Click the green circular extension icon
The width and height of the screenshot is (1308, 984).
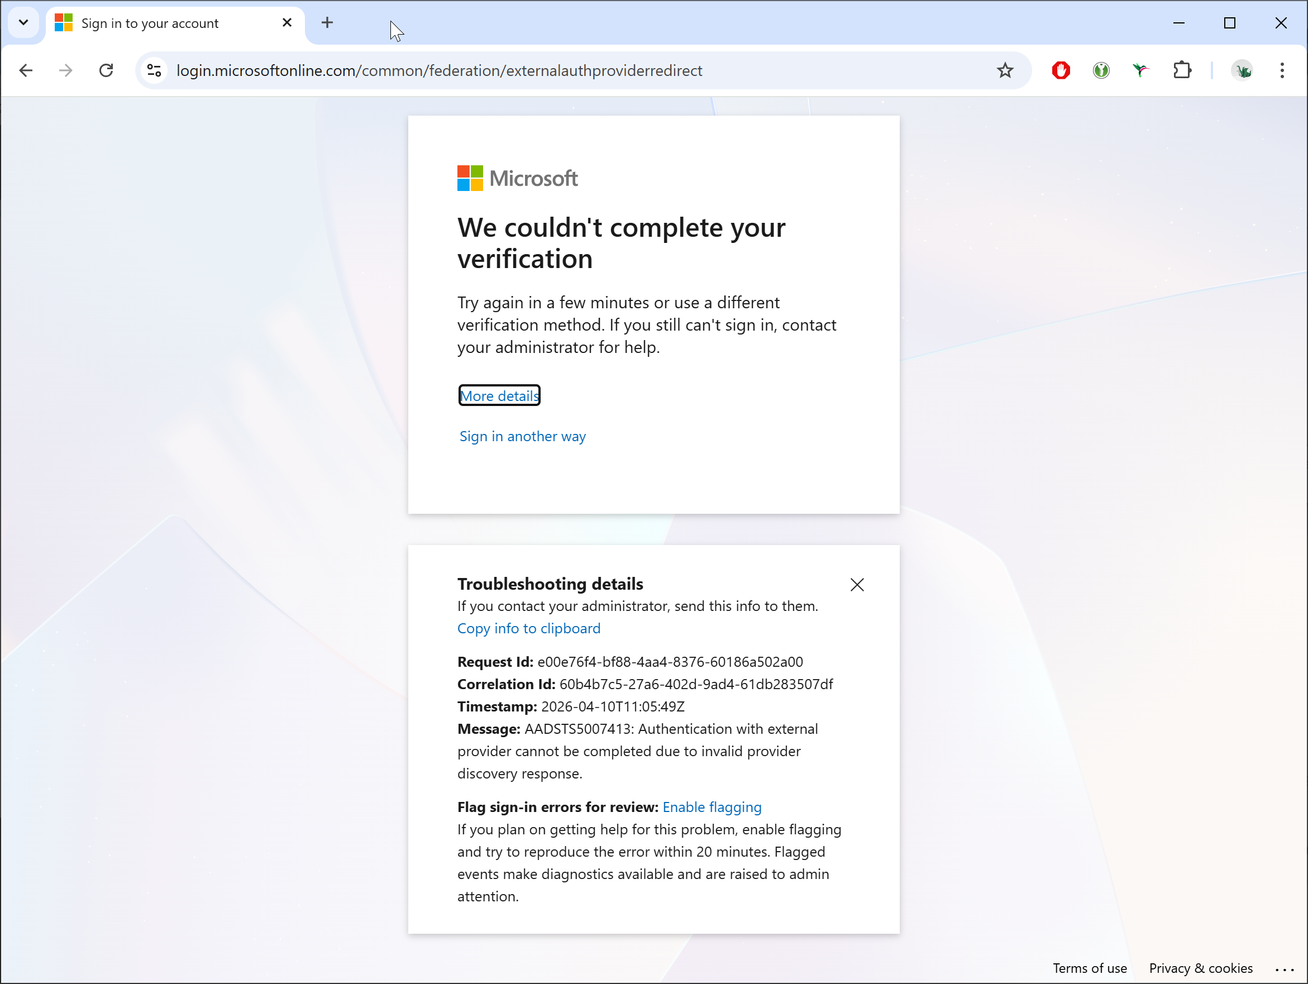coord(1100,71)
